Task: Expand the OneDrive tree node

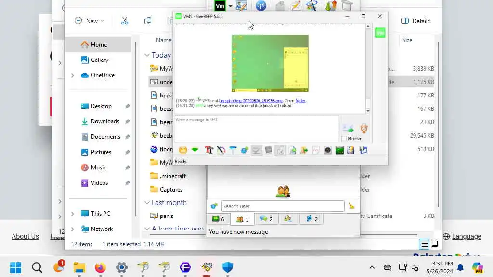Action: coord(73,75)
